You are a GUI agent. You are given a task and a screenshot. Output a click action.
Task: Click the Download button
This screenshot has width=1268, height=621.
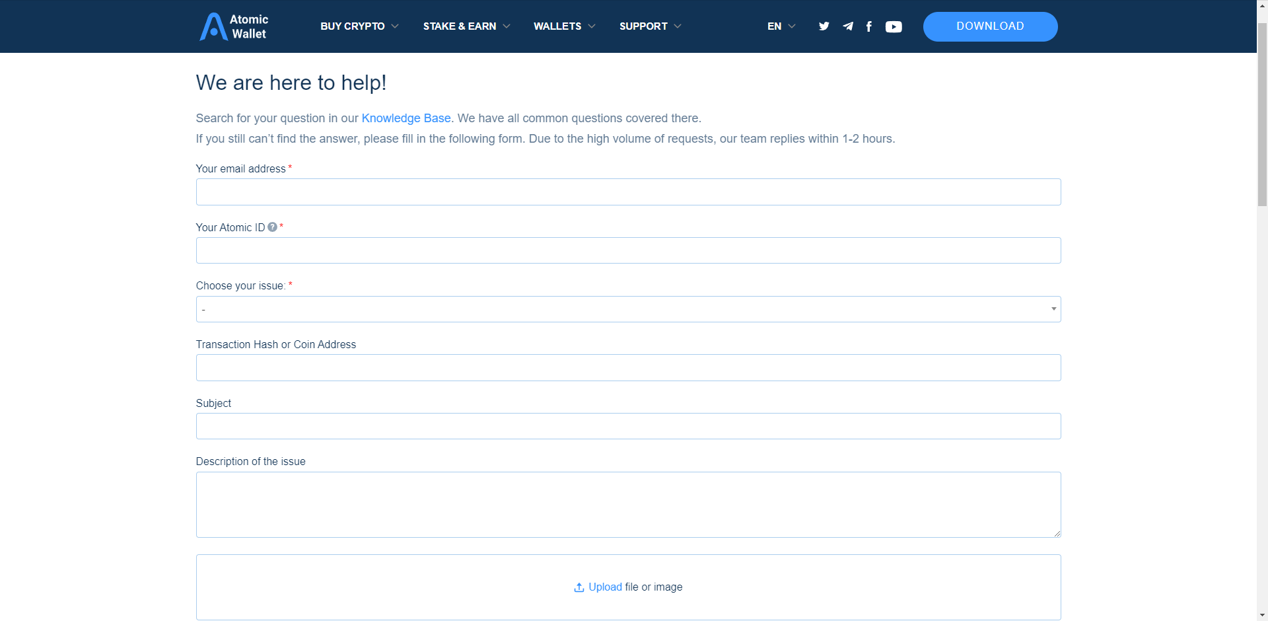point(990,26)
